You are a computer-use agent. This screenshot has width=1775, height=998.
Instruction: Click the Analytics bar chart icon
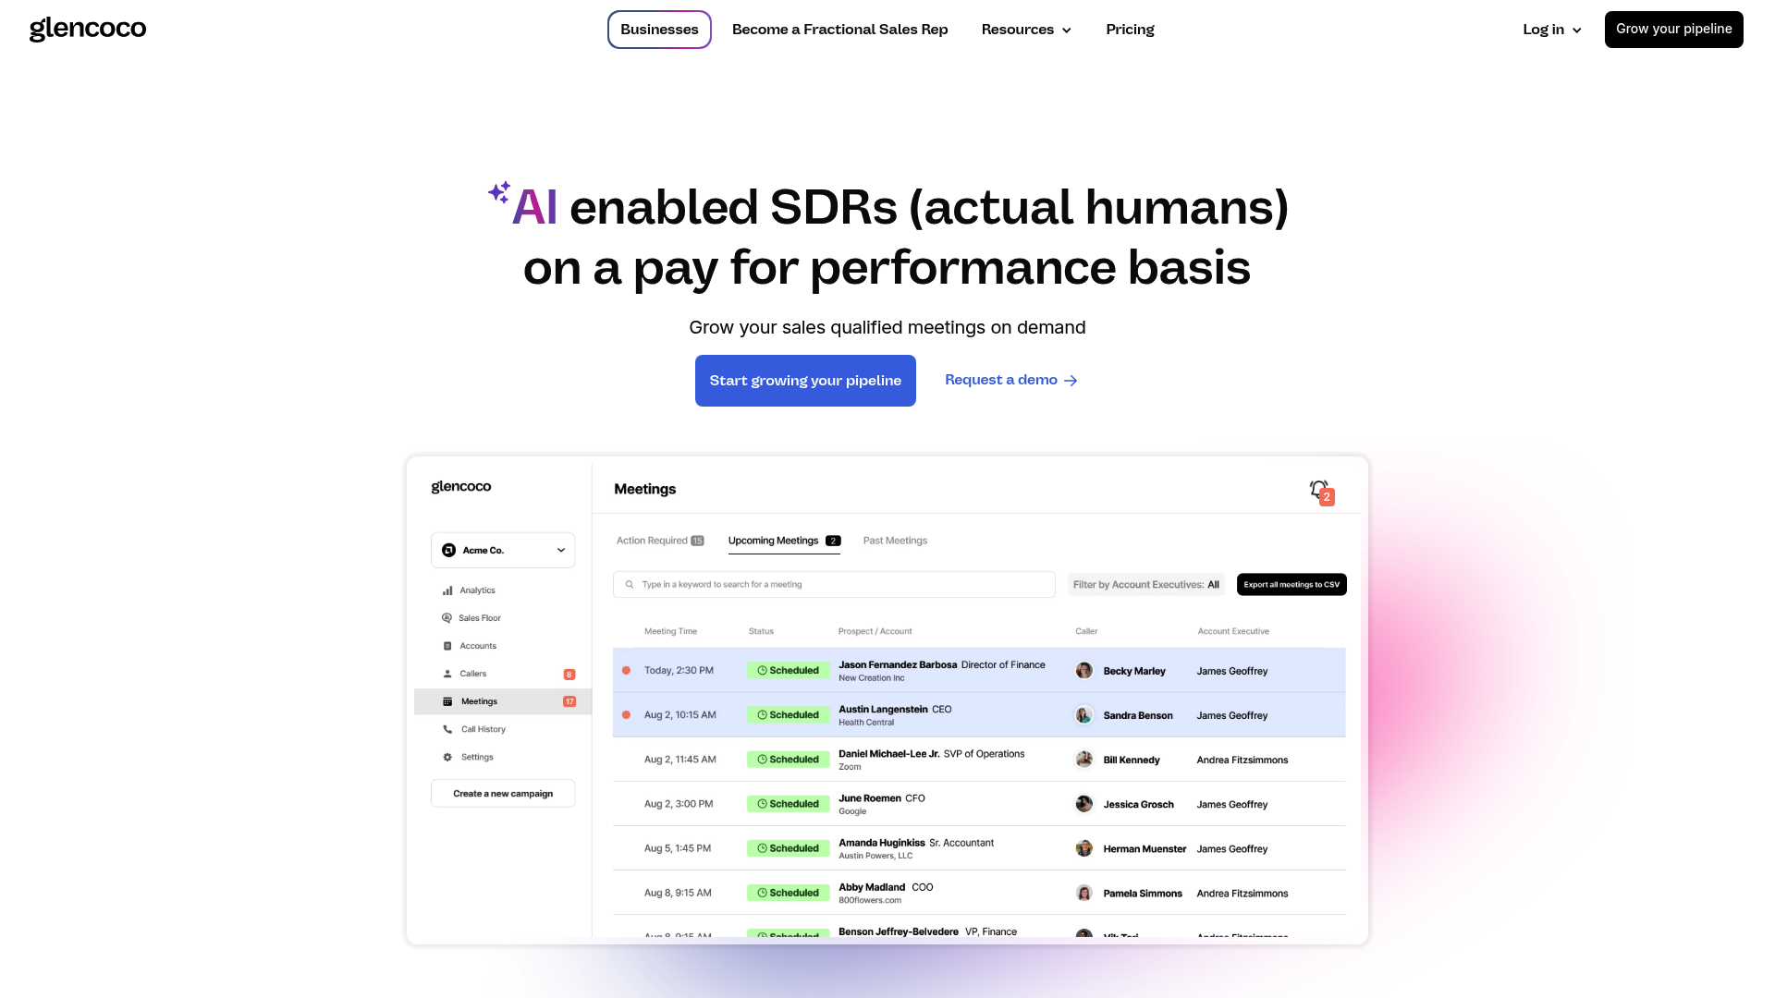pos(447,590)
